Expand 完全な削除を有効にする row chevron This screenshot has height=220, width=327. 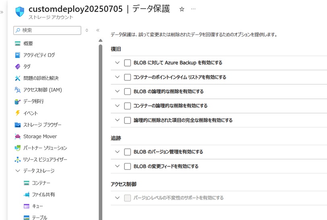(x=118, y=120)
